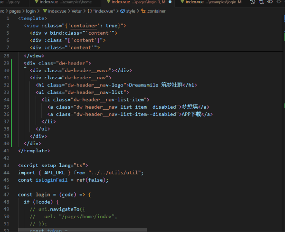Click closing </ul> tag on line 38
The height and width of the screenshot is (232, 285).
point(43,129)
